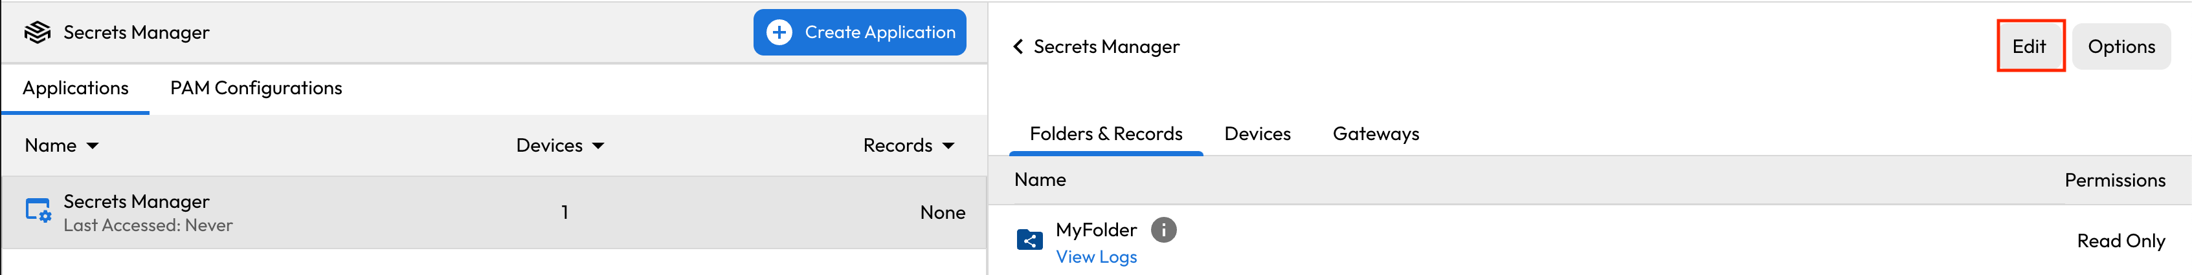Open the PAM Configurations tab
This screenshot has height=275, width=2192.
click(x=256, y=88)
